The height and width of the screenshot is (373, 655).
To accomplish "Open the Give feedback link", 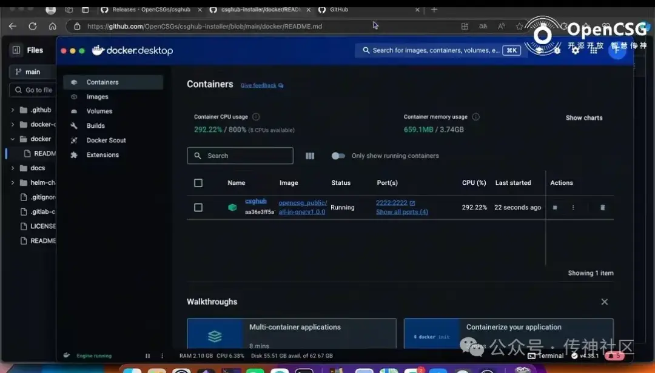I will pyautogui.click(x=258, y=85).
